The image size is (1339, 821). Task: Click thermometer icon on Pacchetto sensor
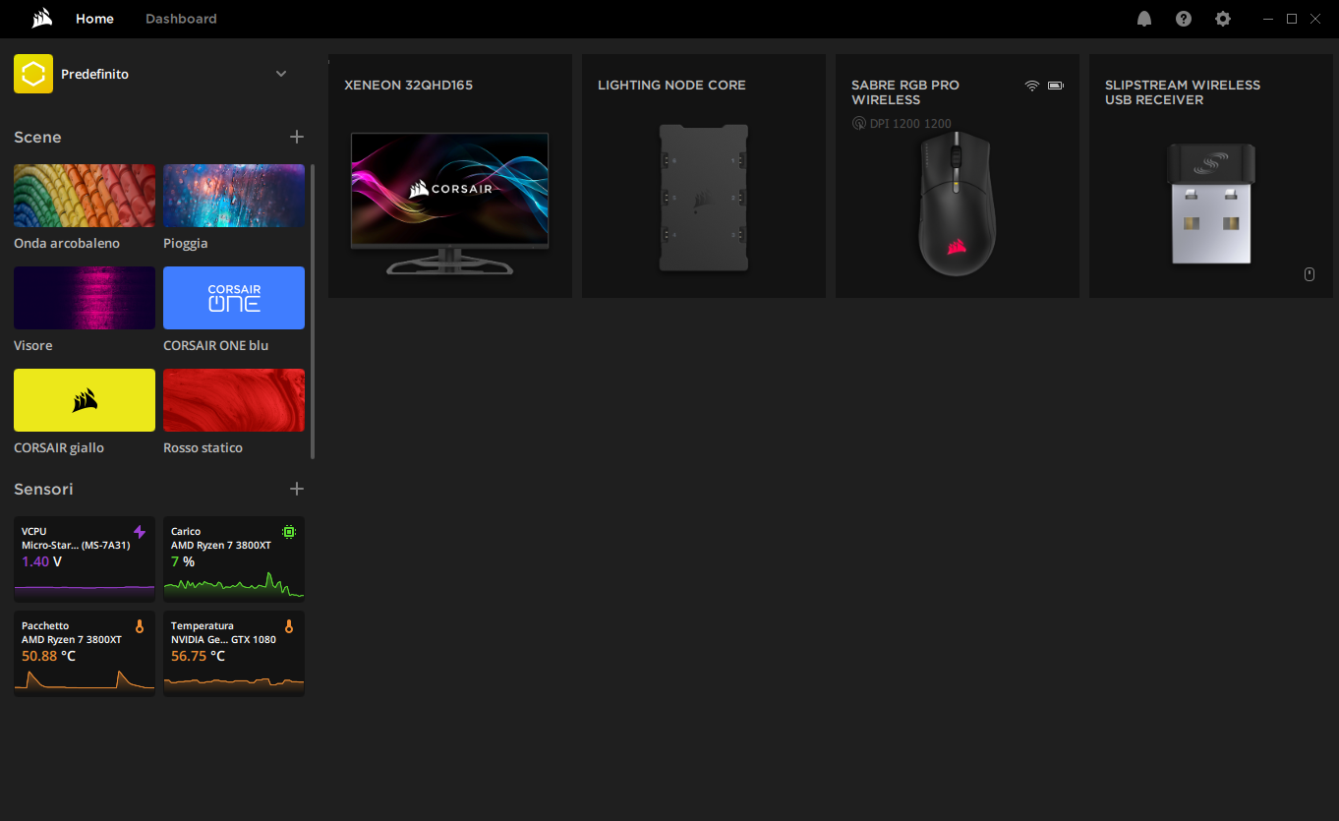(x=140, y=626)
